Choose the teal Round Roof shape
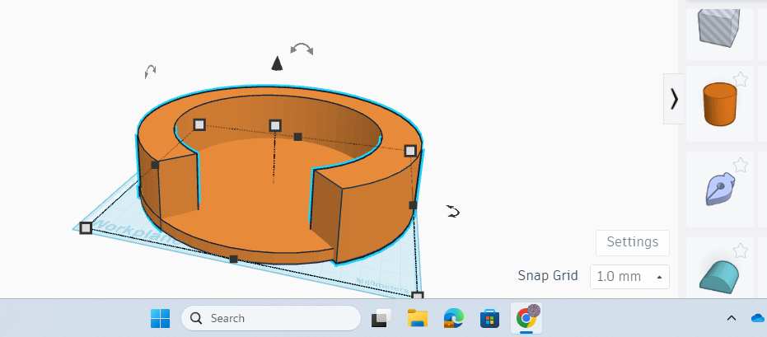Viewport: 767px width, 337px height. tap(718, 276)
